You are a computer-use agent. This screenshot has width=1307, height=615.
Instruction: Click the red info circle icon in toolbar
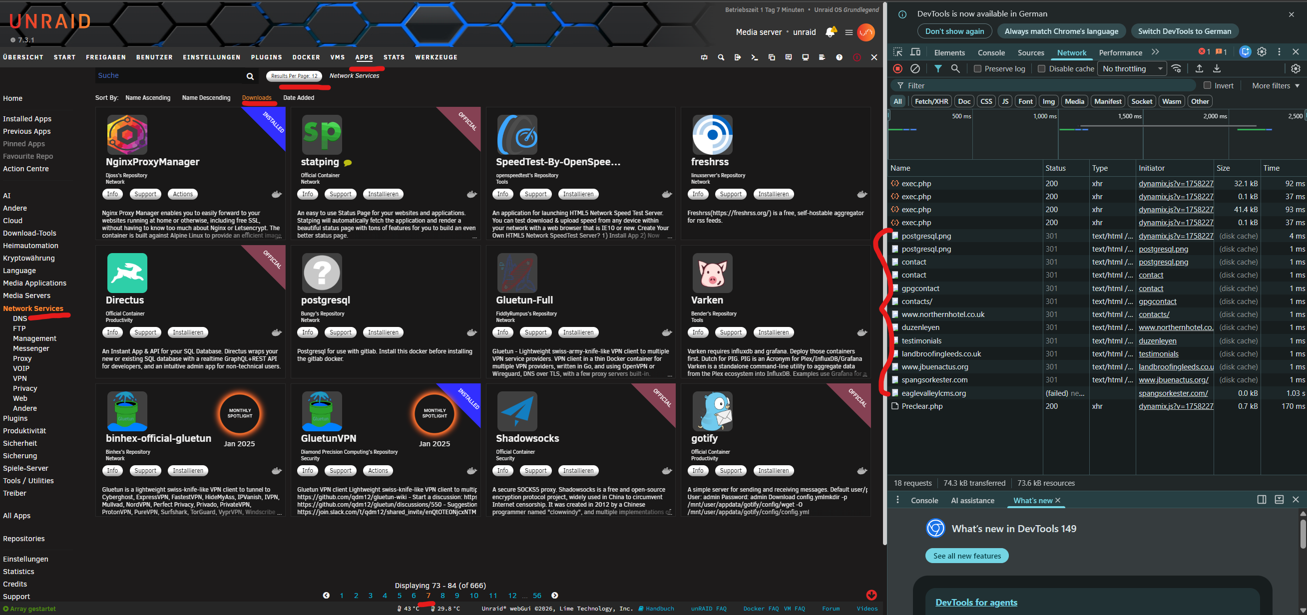coord(857,57)
